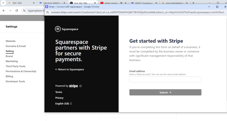This screenshot has width=227, height=121.
Task: Close the Google site:// search tab
Action: tap(187, 3)
